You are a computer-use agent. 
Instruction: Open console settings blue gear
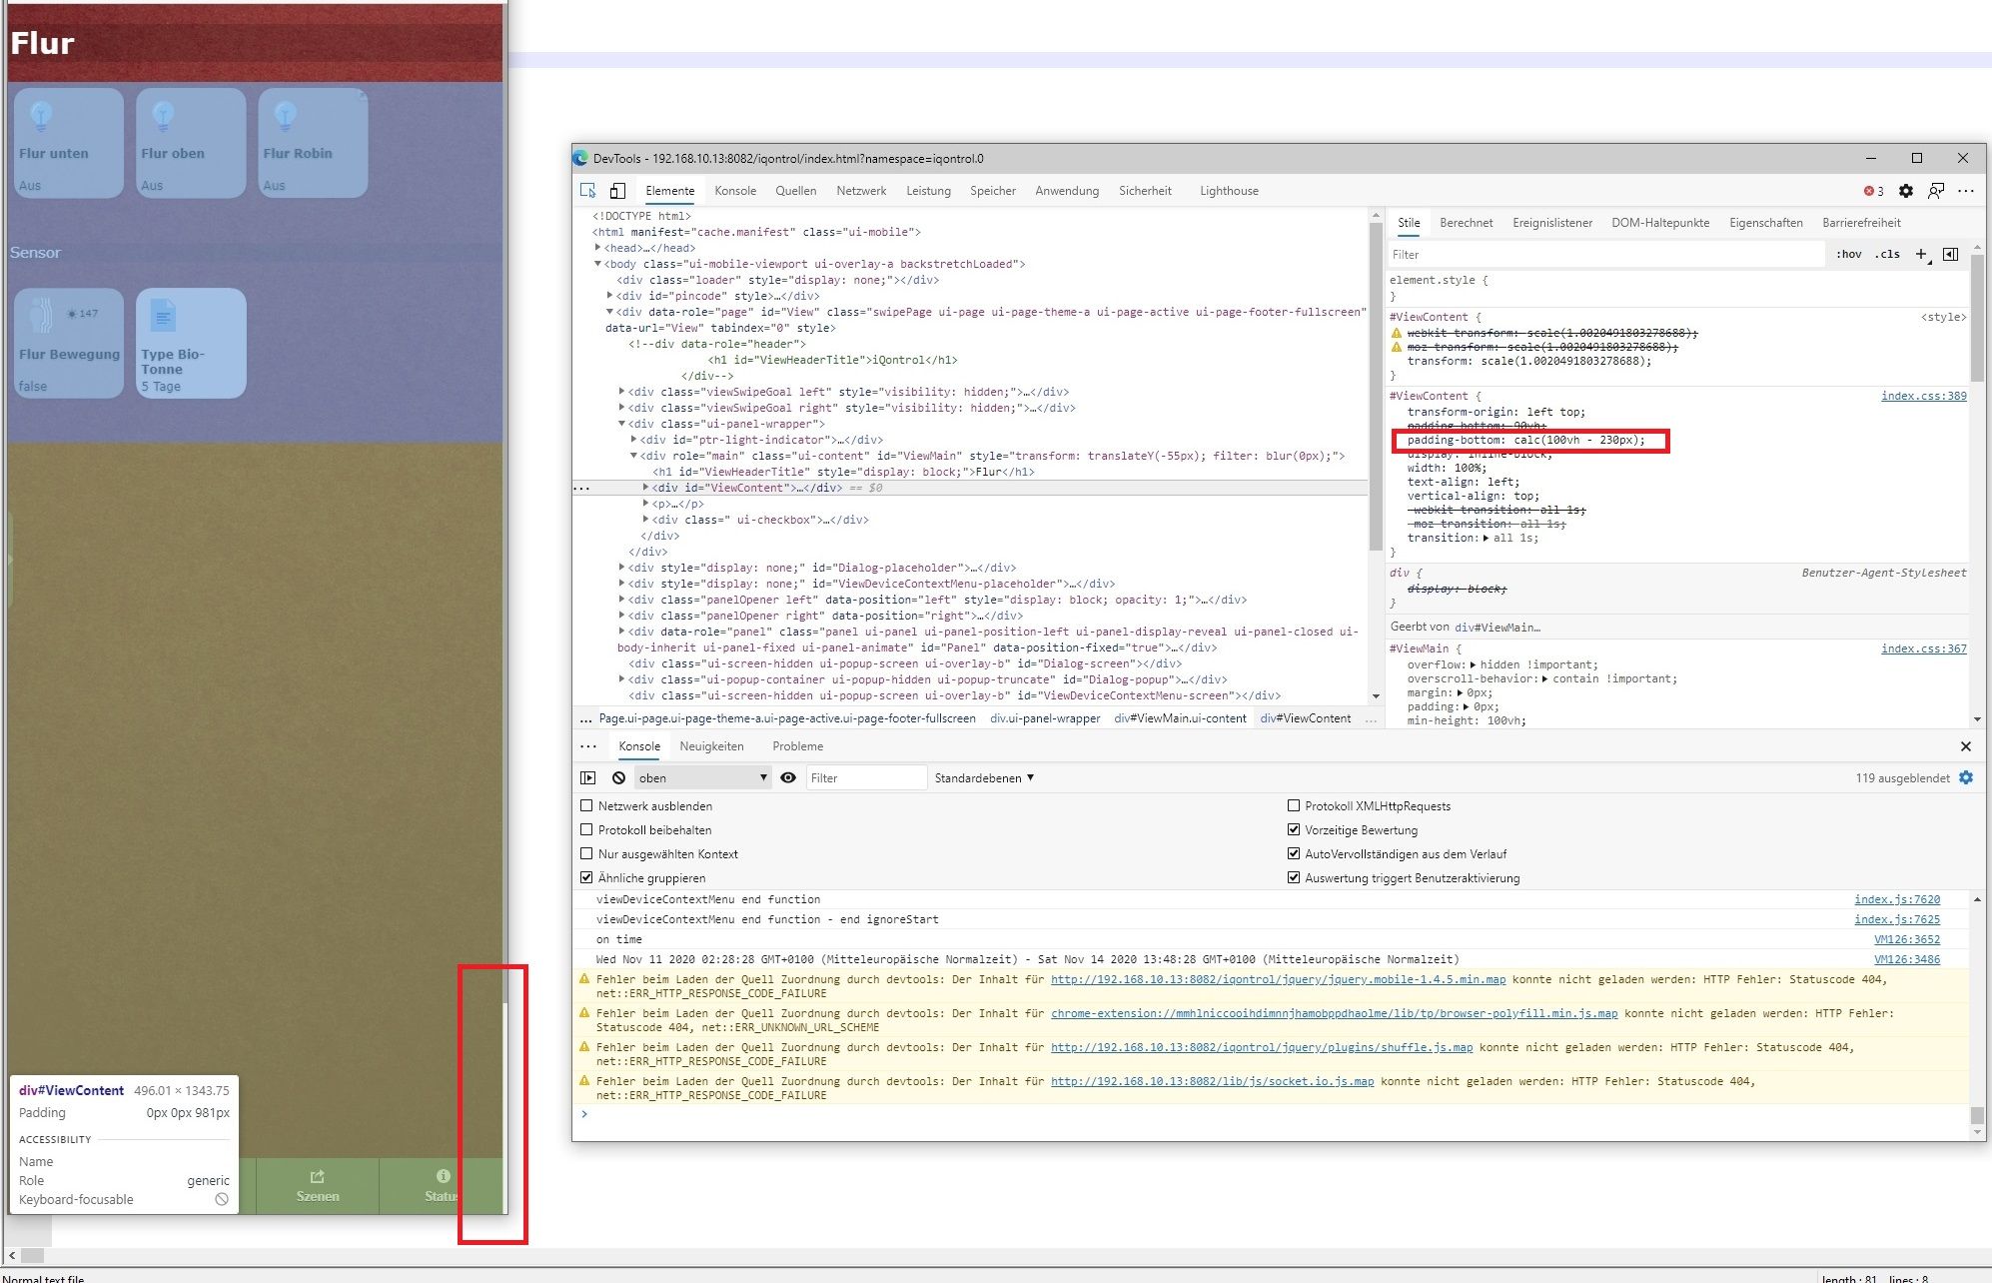[x=1966, y=777]
